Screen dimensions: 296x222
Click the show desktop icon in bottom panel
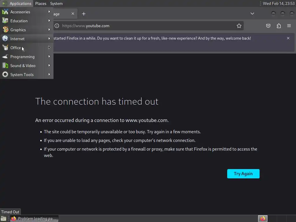3,219
